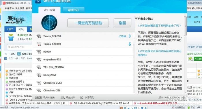The image size is (202, 109).
Task: Click the 已连接 status on Tenda_0FAF98
Action: [122, 36]
